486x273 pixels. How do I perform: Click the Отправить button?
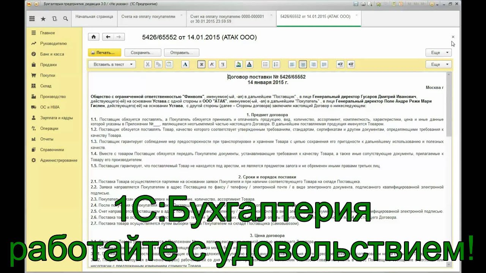coord(181,53)
